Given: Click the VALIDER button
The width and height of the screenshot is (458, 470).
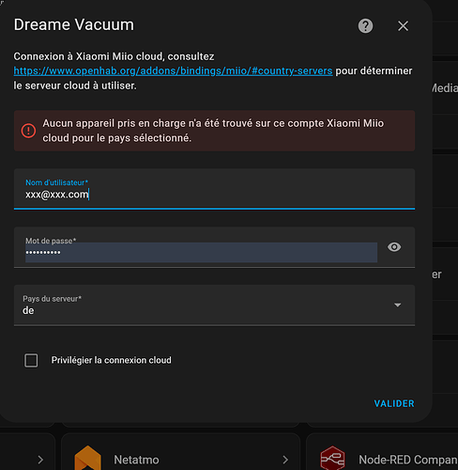Looking at the screenshot, I should click(x=394, y=403).
